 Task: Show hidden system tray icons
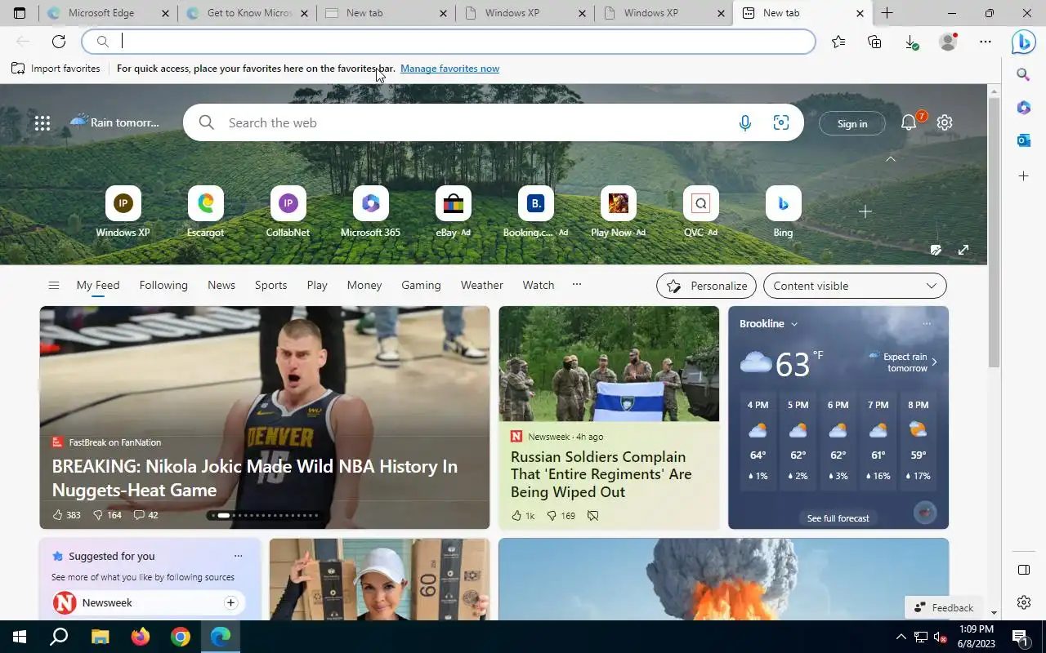pos(901,637)
